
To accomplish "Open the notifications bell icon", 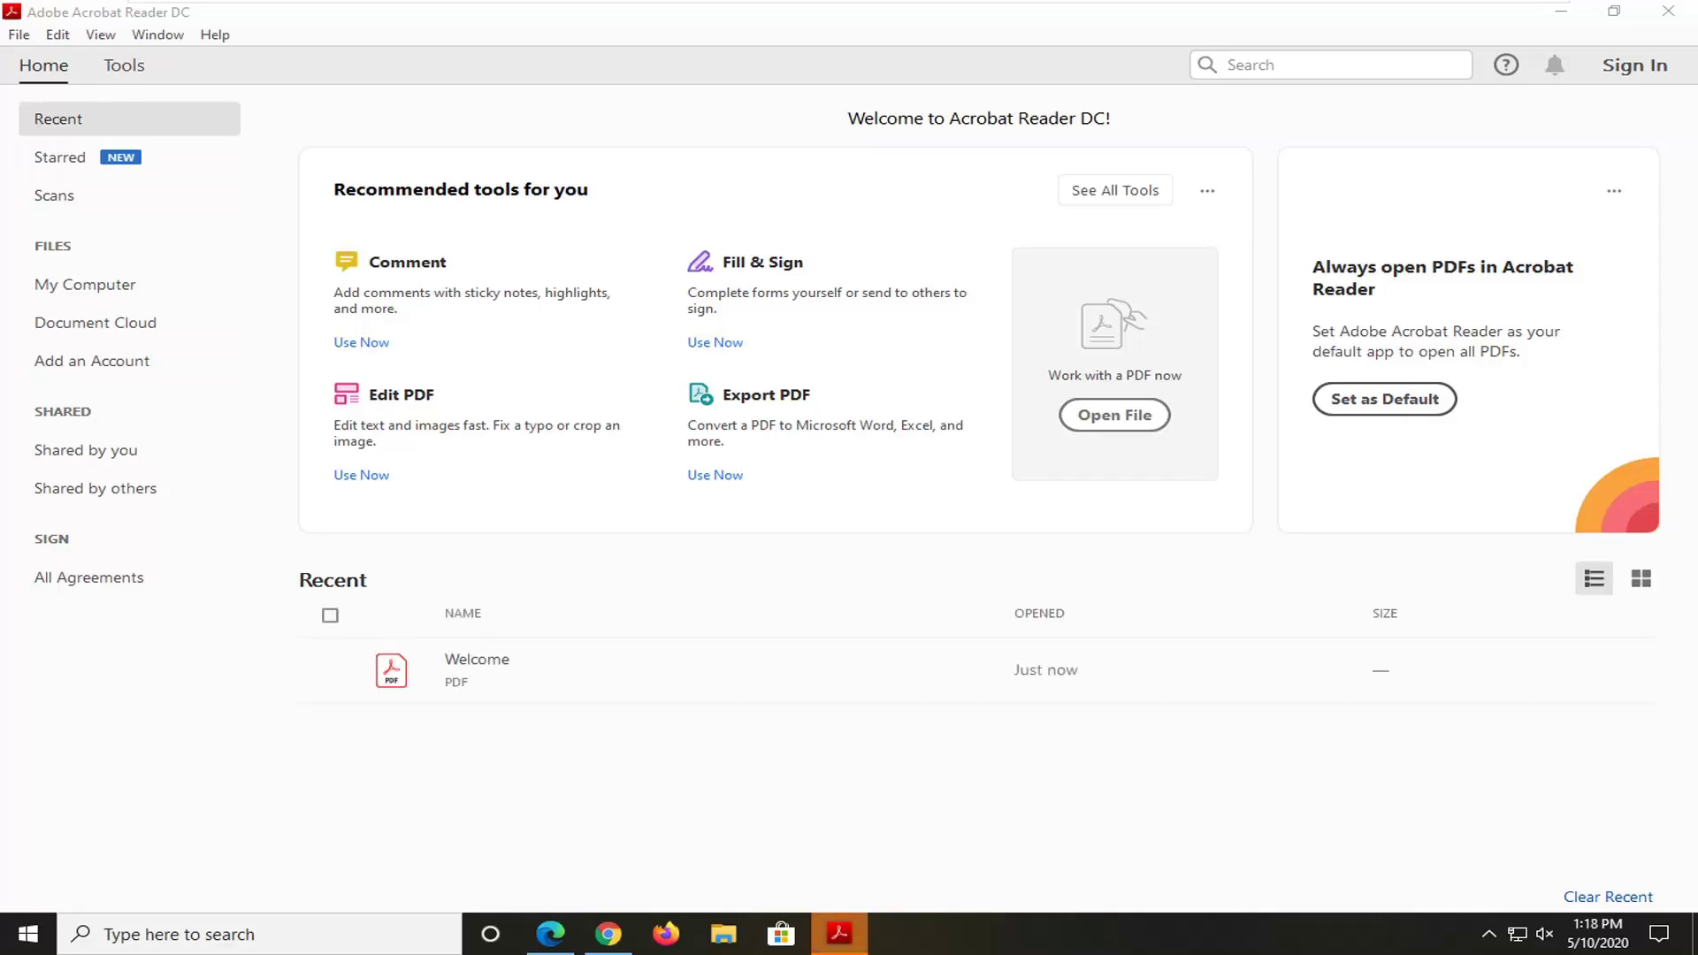I will 1556,65.
